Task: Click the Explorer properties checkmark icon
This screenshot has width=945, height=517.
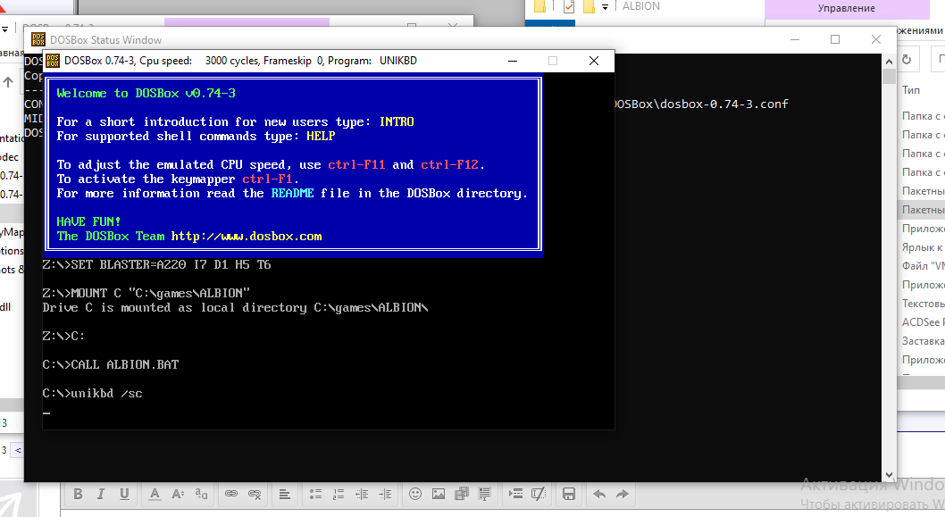Action: (x=568, y=6)
